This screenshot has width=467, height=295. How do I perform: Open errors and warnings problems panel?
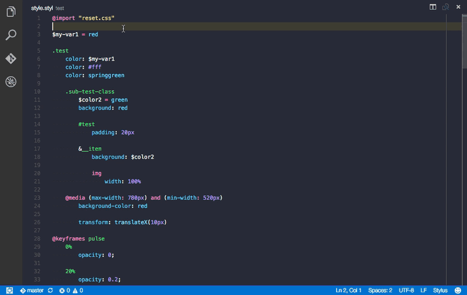pyautogui.click(x=71, y=291)
